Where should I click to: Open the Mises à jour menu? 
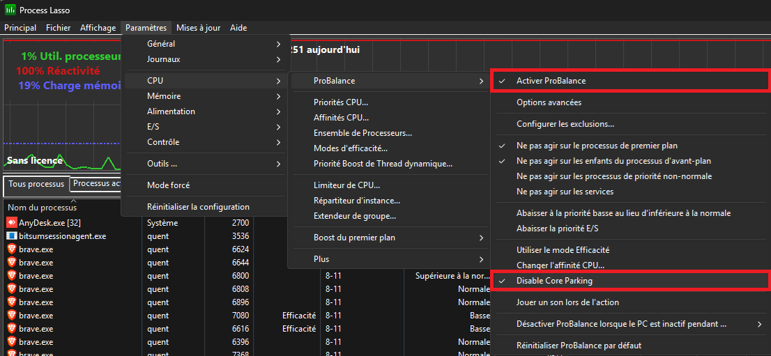(198, 28)
